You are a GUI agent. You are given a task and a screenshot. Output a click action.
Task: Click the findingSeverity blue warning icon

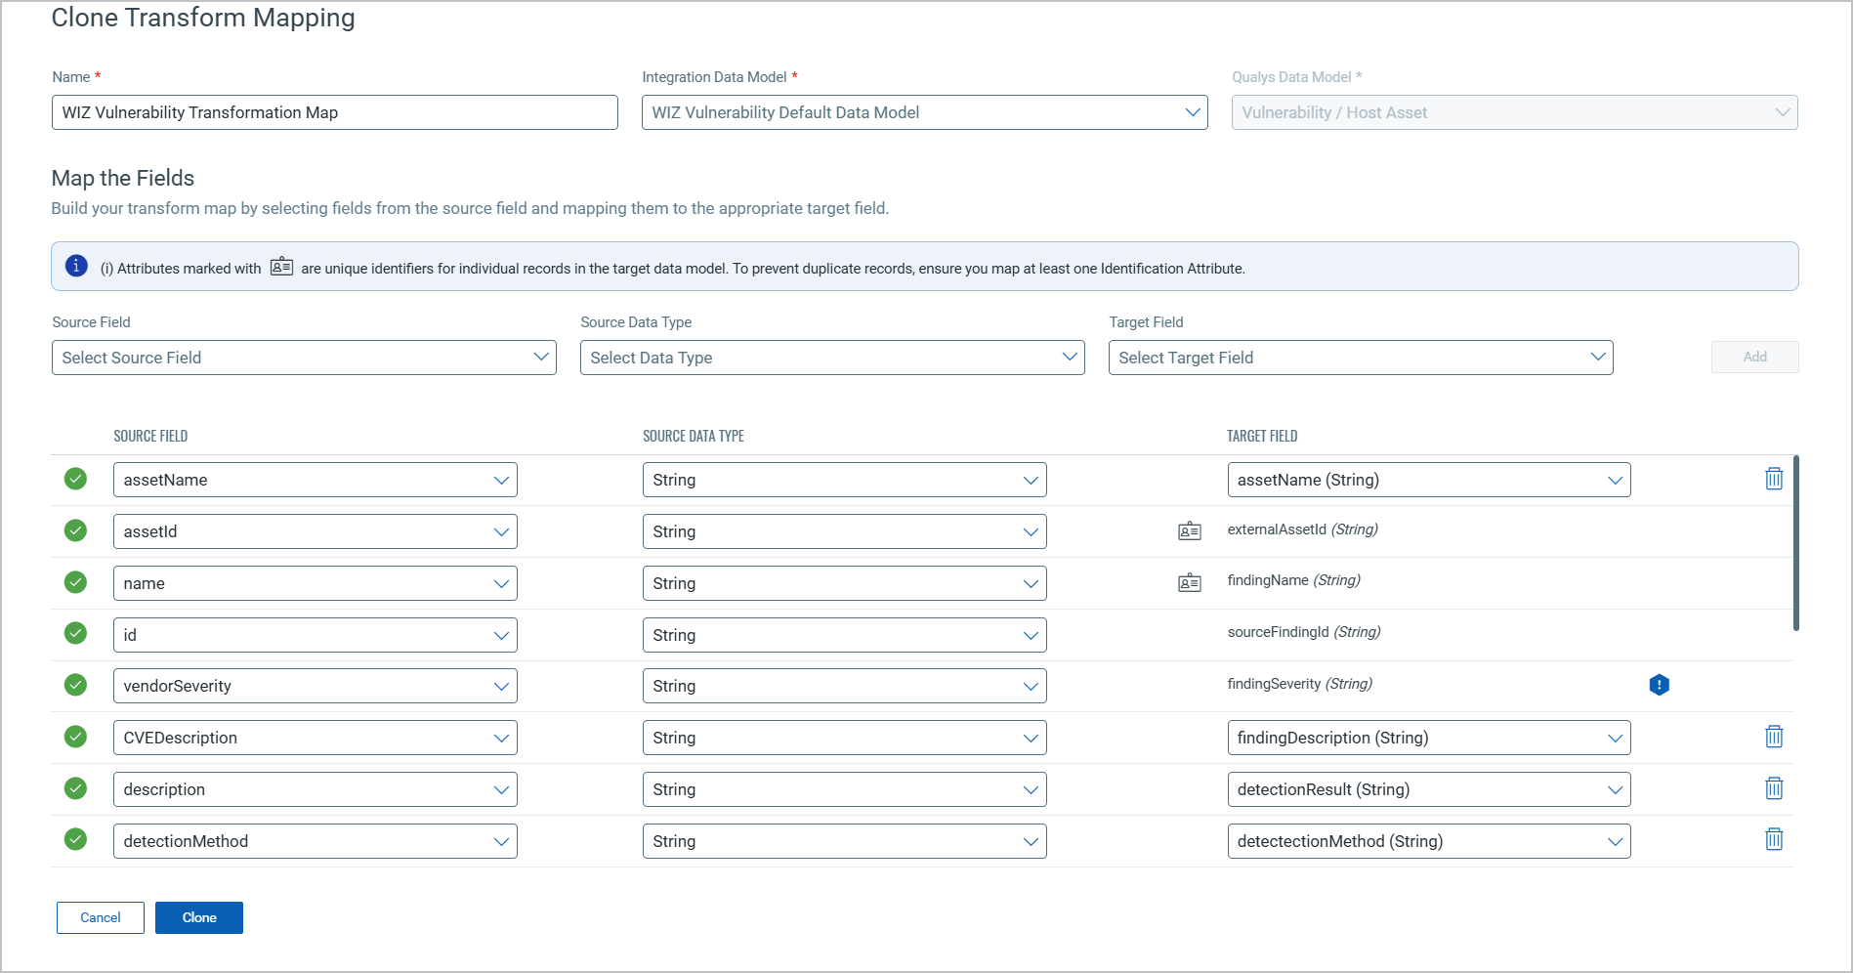click(1659, 685)
